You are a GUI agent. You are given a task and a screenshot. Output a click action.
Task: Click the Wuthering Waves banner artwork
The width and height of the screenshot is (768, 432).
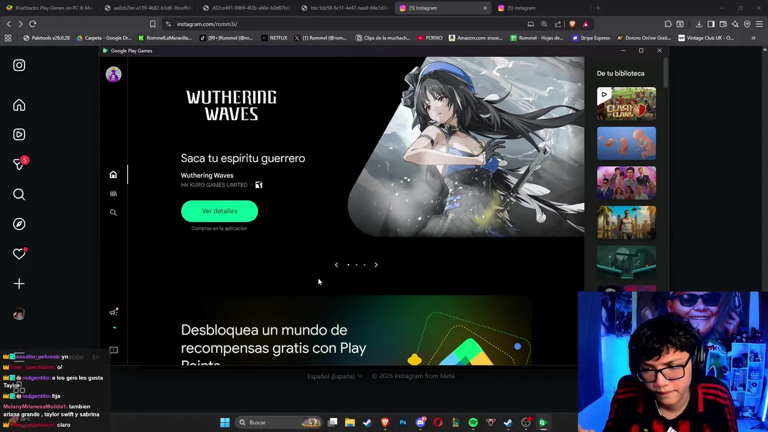pos(466,147)
